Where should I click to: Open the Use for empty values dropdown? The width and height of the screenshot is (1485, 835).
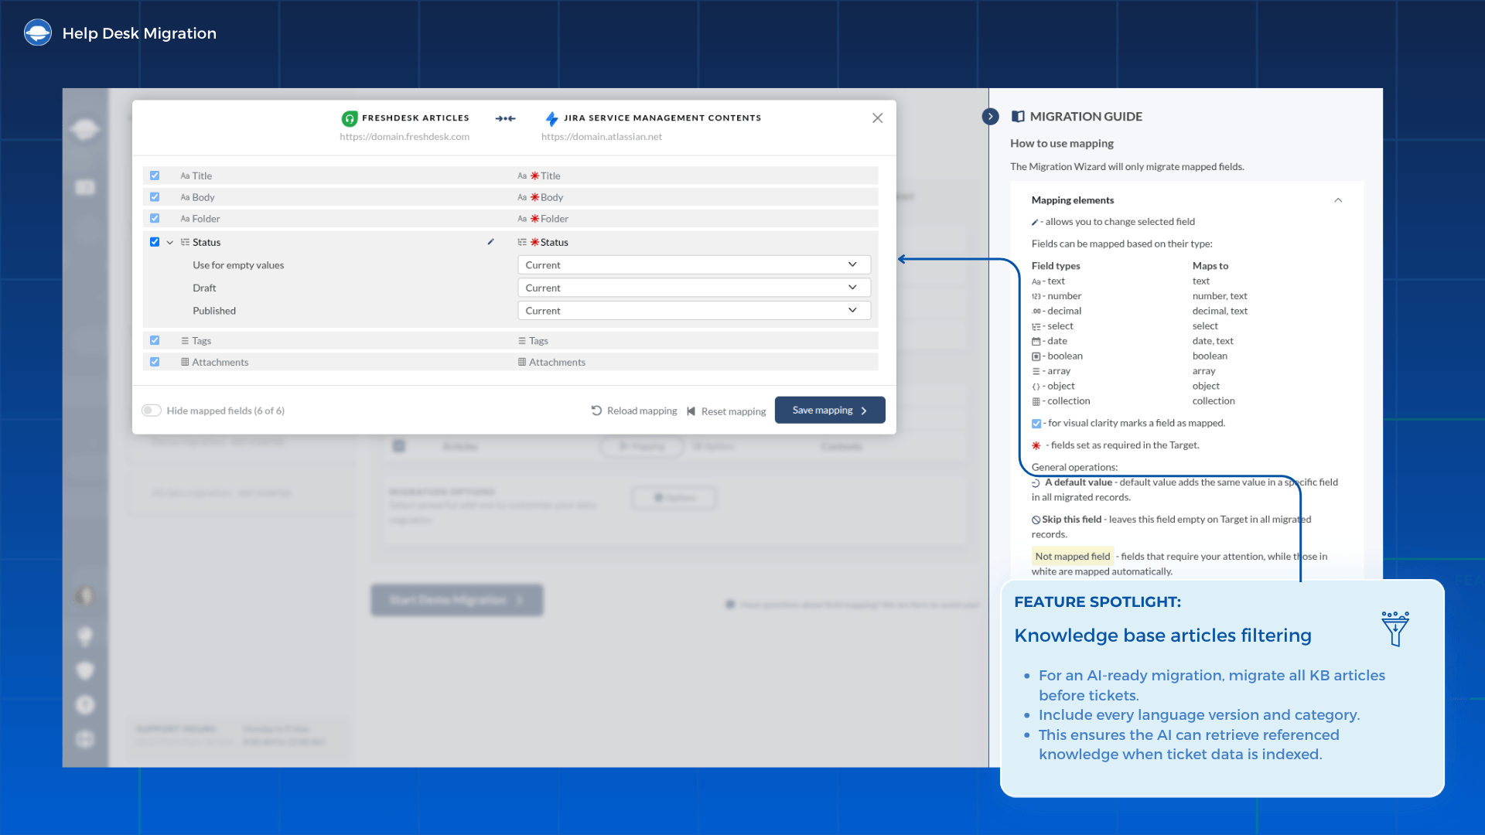694,264
